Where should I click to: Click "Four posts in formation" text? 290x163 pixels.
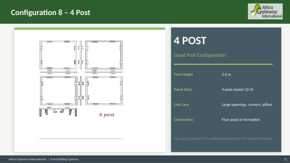[x=240, y=119]
